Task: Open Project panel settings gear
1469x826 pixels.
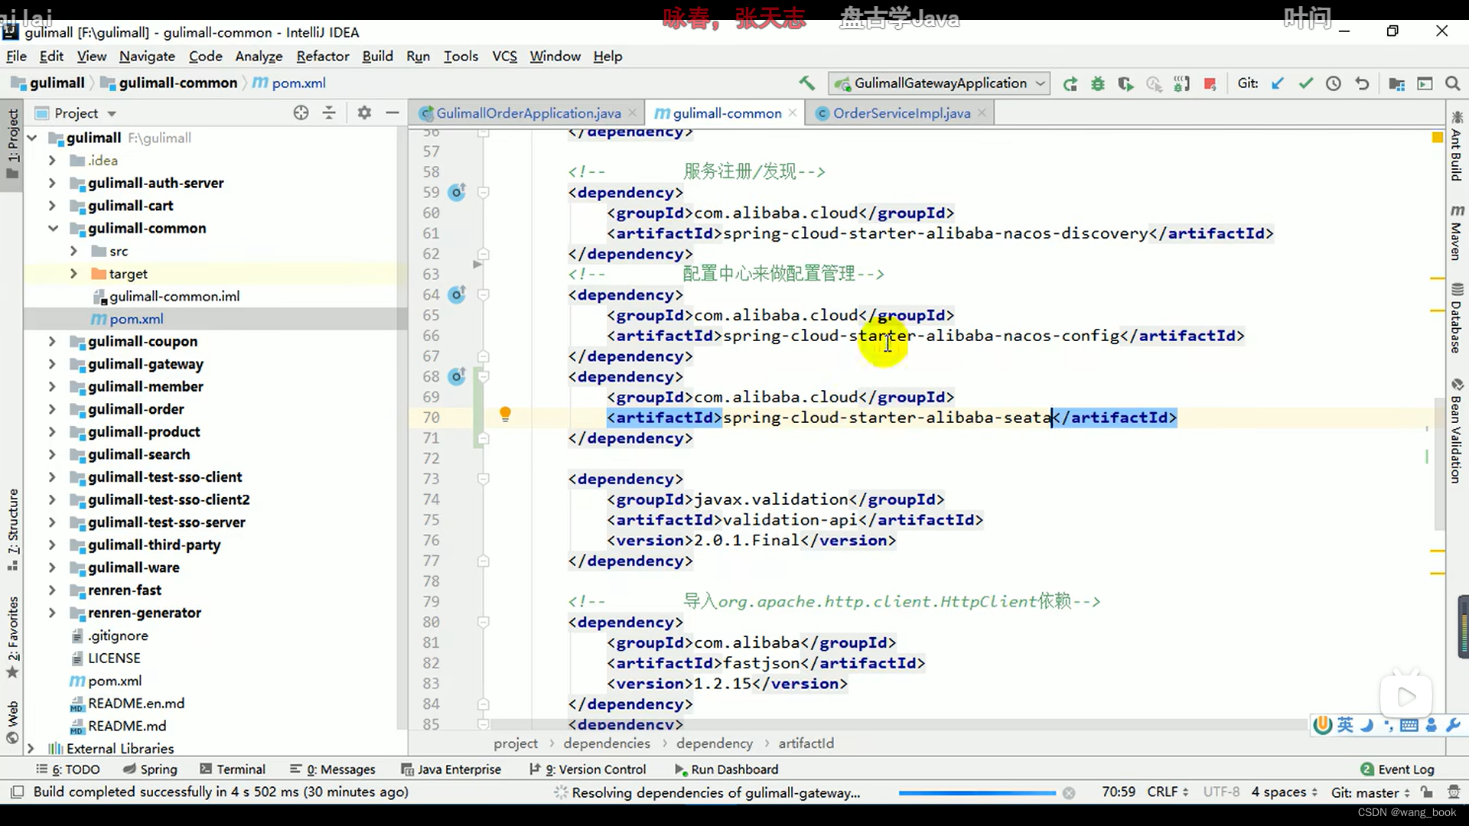Action: coord(364,113)
